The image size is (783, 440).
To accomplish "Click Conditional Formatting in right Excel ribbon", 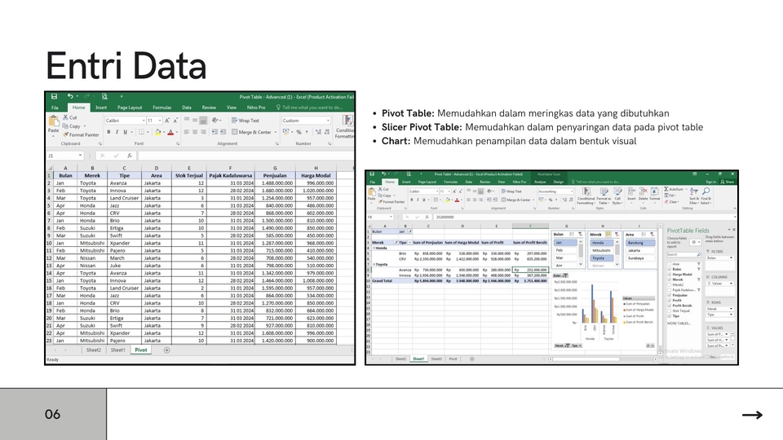I will (586, 196).
